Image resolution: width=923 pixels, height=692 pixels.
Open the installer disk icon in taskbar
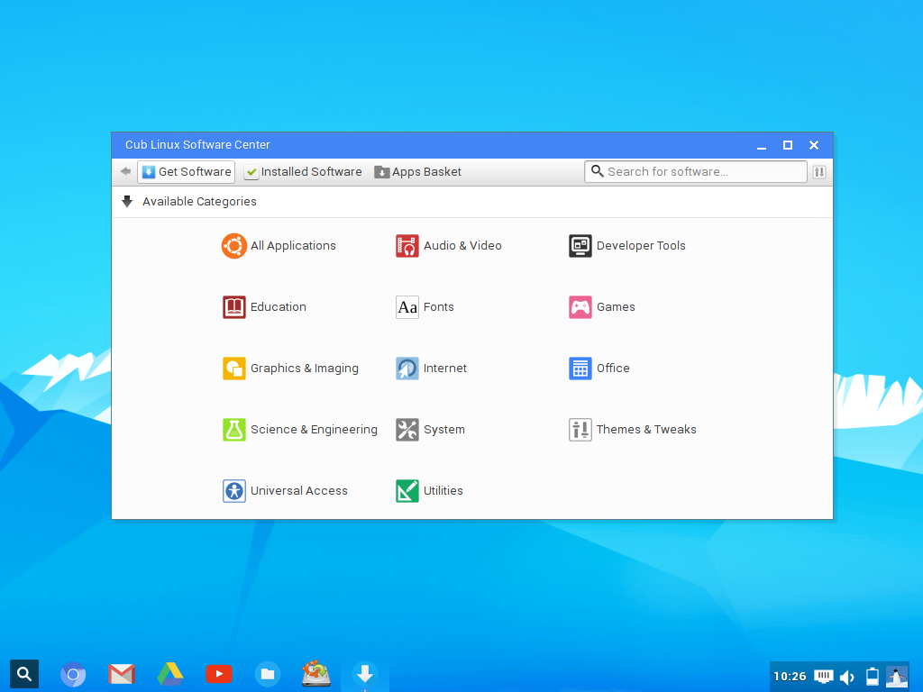(x=316, y=674)
